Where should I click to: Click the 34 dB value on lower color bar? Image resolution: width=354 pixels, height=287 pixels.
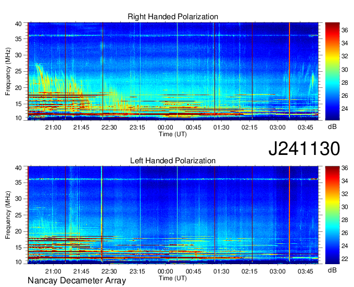345,181
